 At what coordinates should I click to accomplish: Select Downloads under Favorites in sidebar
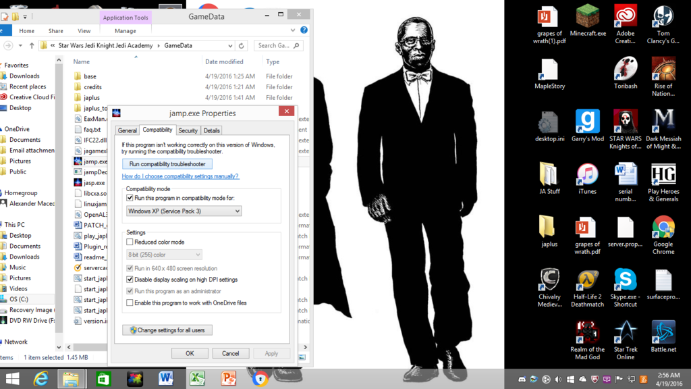[24, 76]
